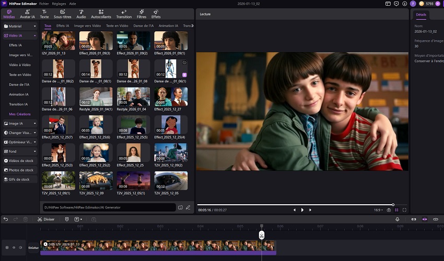444x261 pixels.
Task: Undo the last action
Action: click(6, 219)
